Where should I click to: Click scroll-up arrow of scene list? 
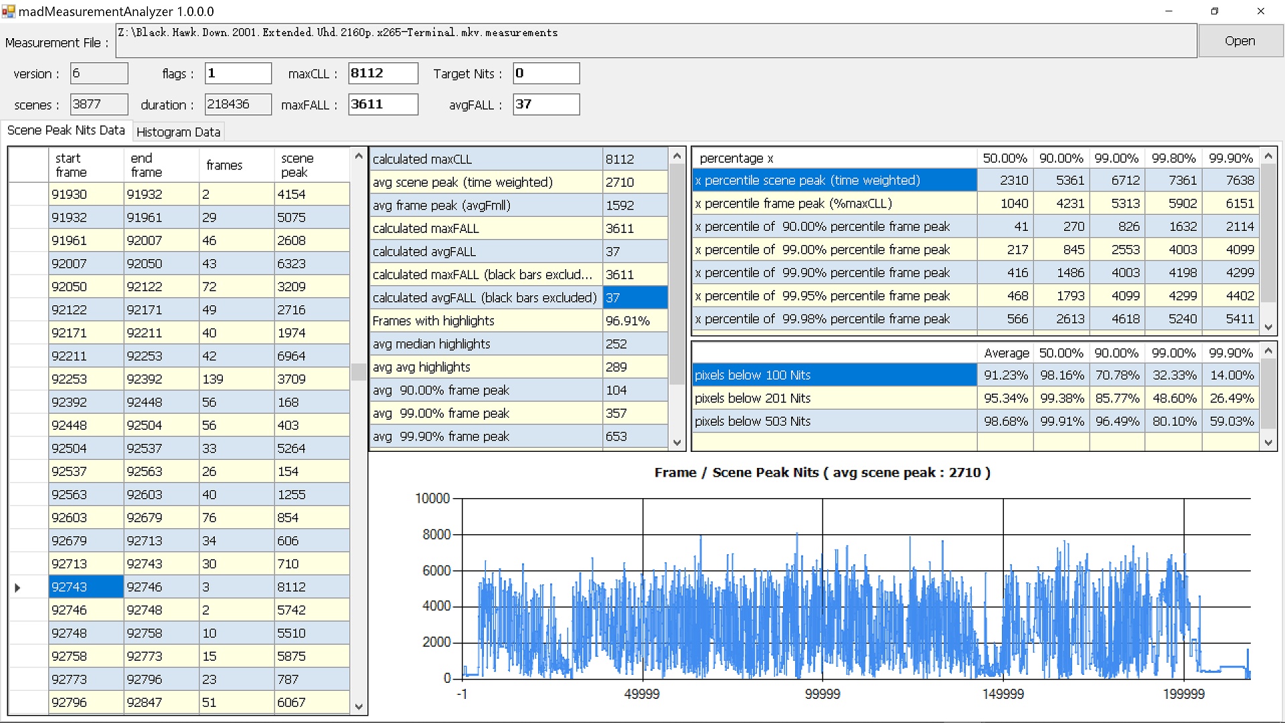click(x=359, y=156)
